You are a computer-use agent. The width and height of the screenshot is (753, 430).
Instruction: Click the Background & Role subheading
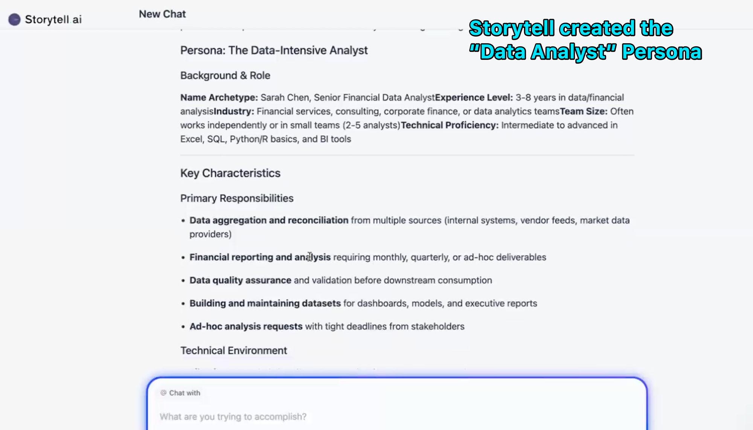click(x=225, y=75)
